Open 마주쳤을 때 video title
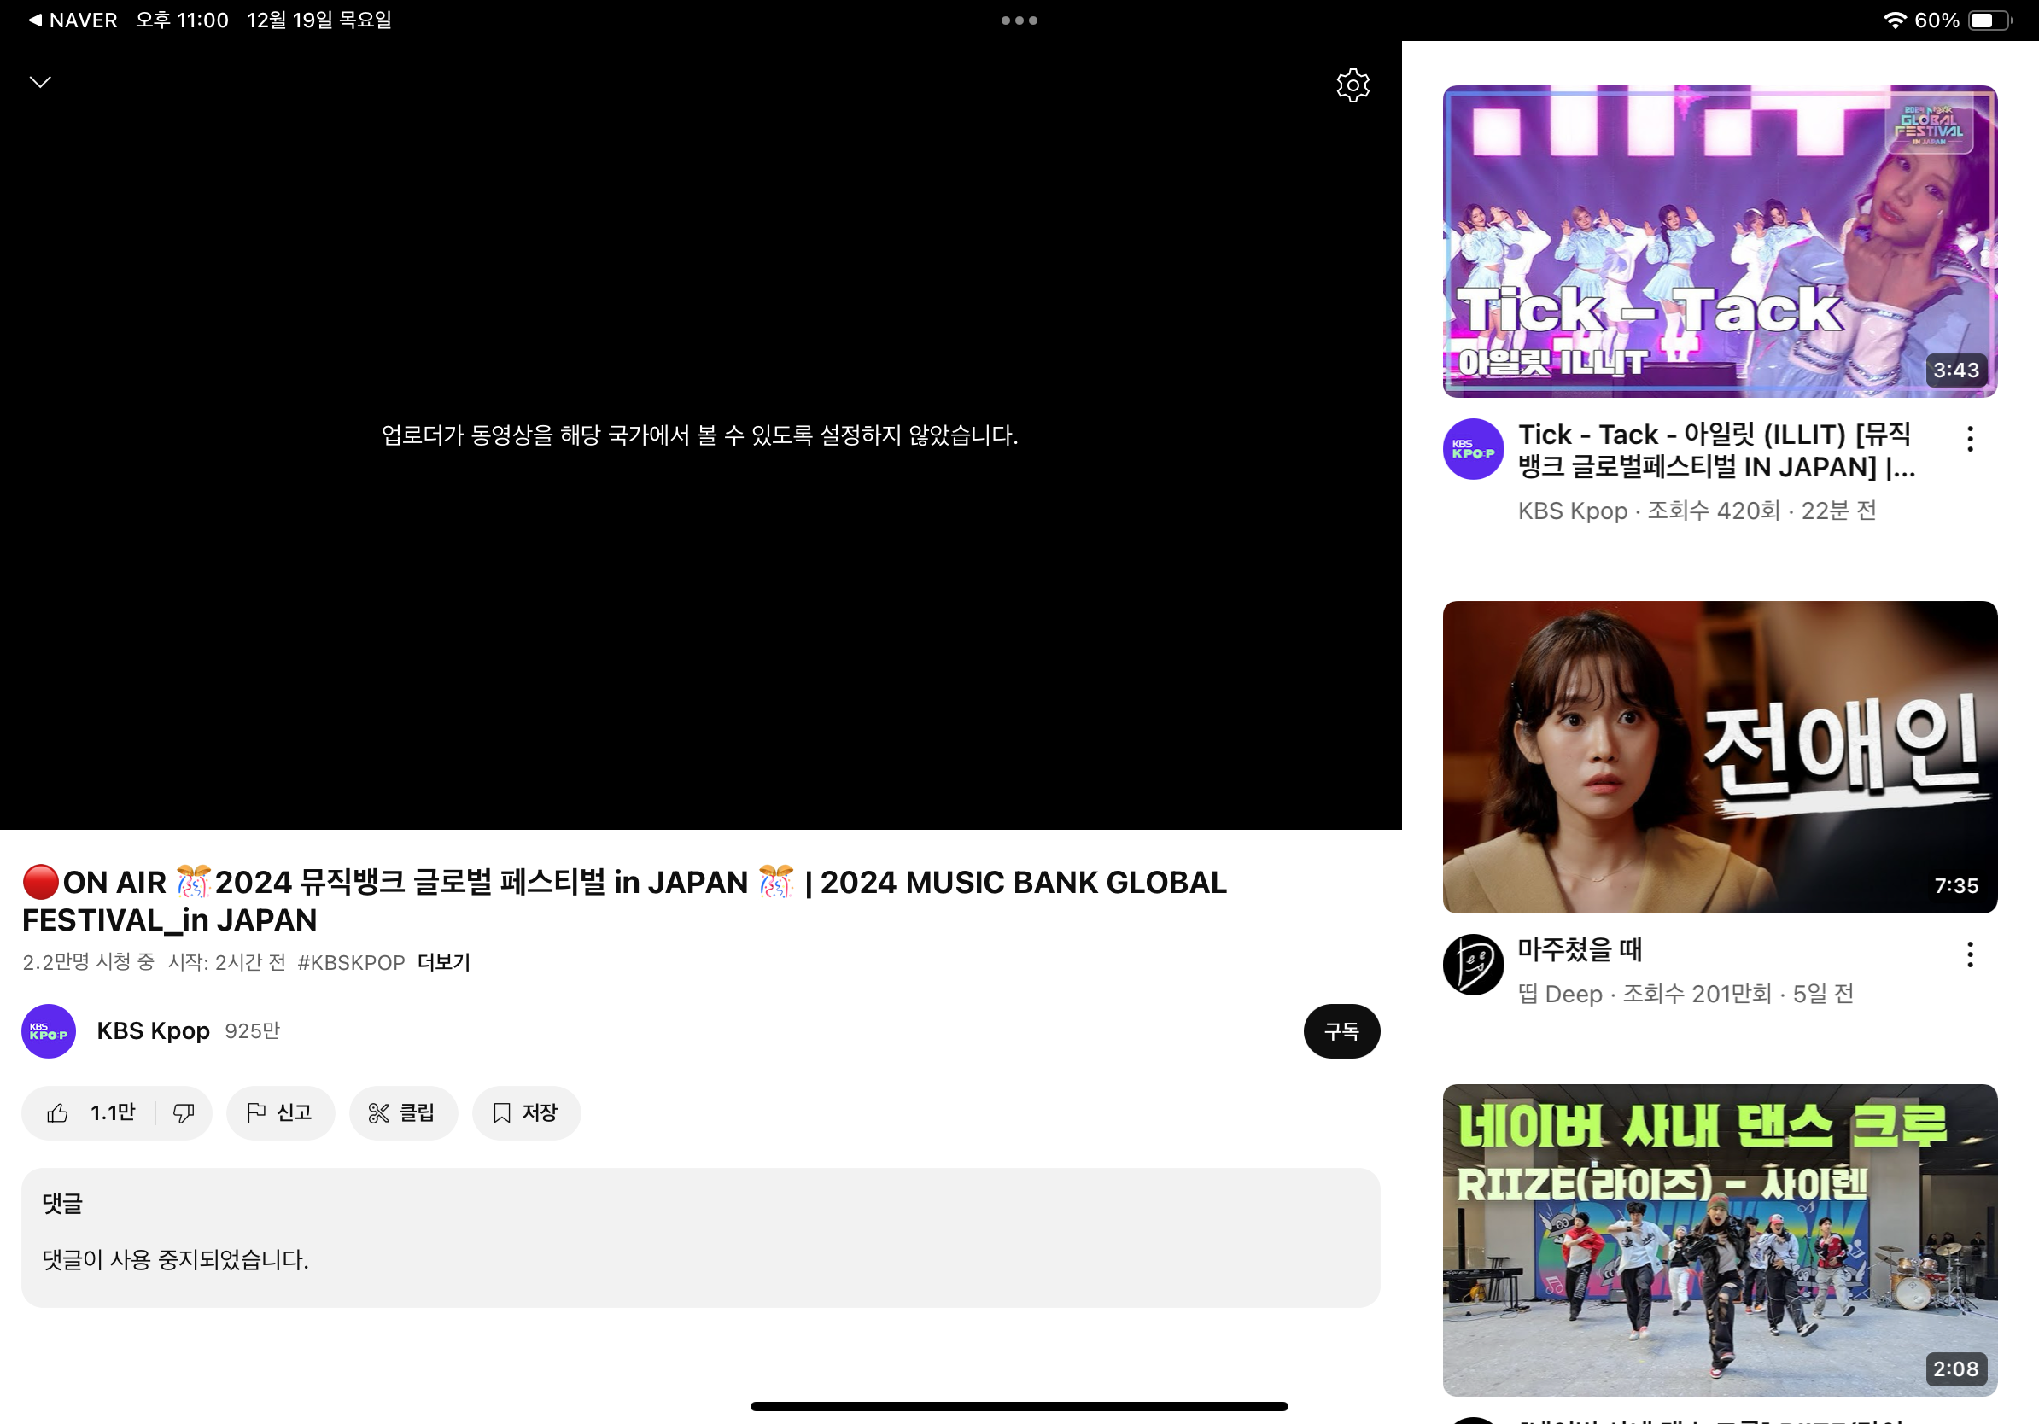The width and height of the screenshot is (2039, 1424). (x=1580, y=950)
